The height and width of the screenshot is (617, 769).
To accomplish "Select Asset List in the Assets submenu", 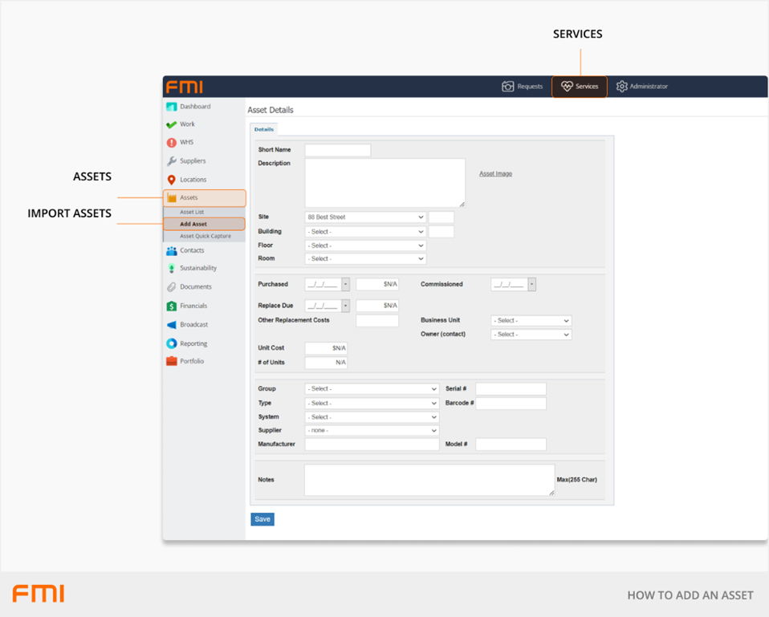I will pos(192,212).
